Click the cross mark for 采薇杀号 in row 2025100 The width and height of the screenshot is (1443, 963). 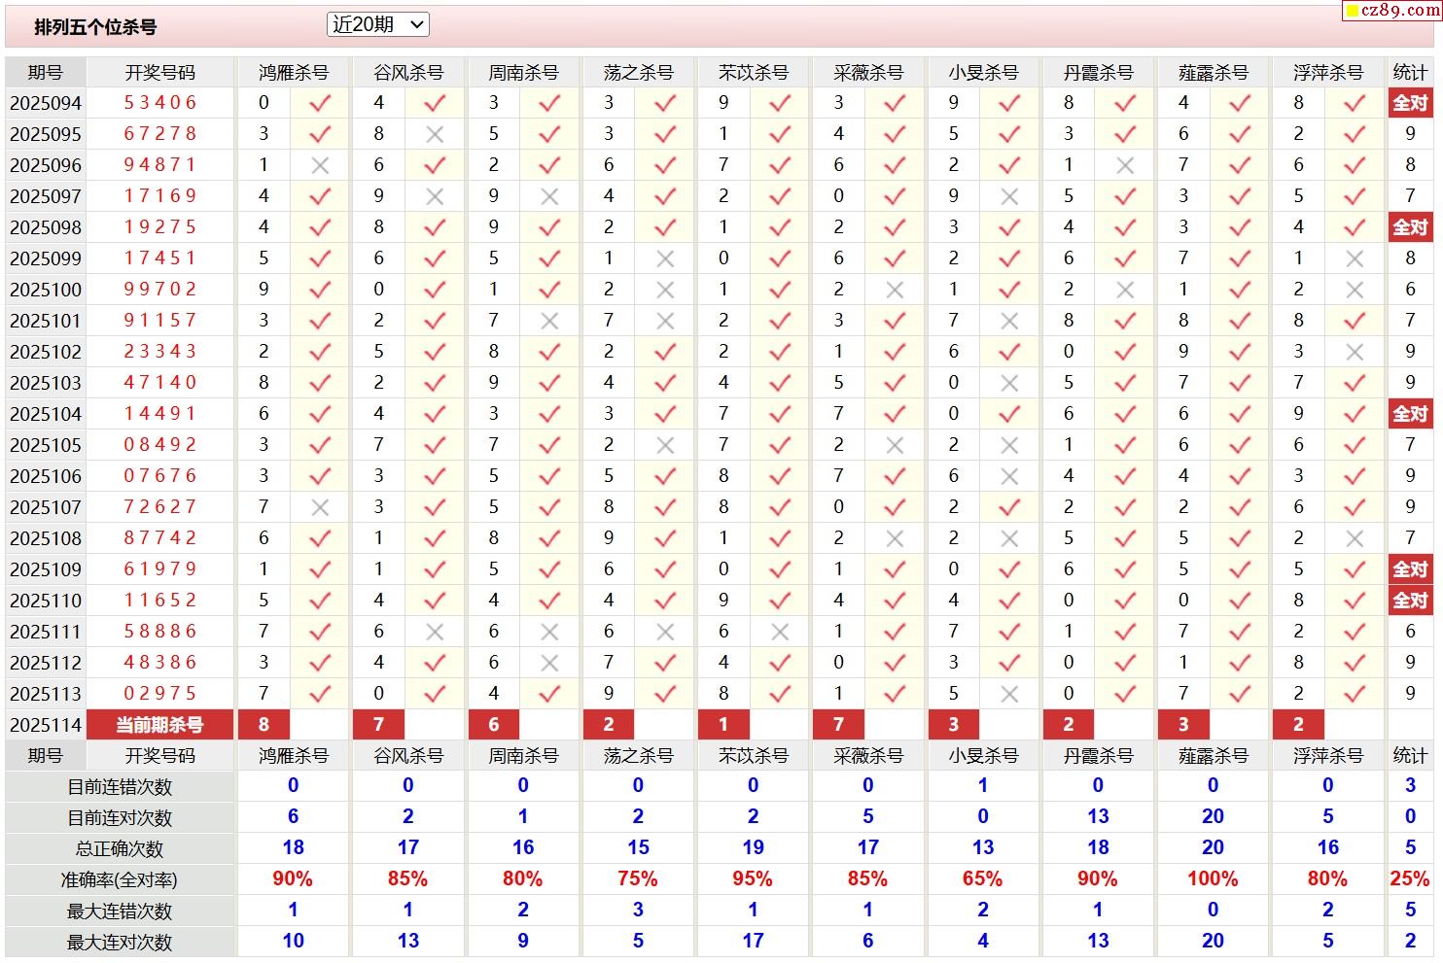pos(895,290)
